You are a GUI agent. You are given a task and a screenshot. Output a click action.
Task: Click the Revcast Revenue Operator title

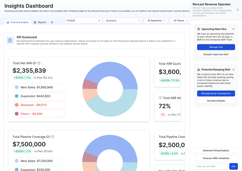point(211,4)
